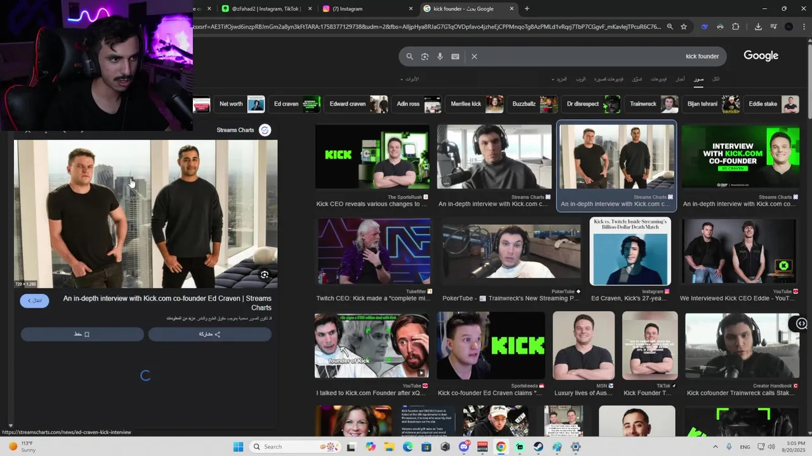Filter by Adin ross chip
The image size is (812, 456).
pyautogui.click(x=417, y=104)
